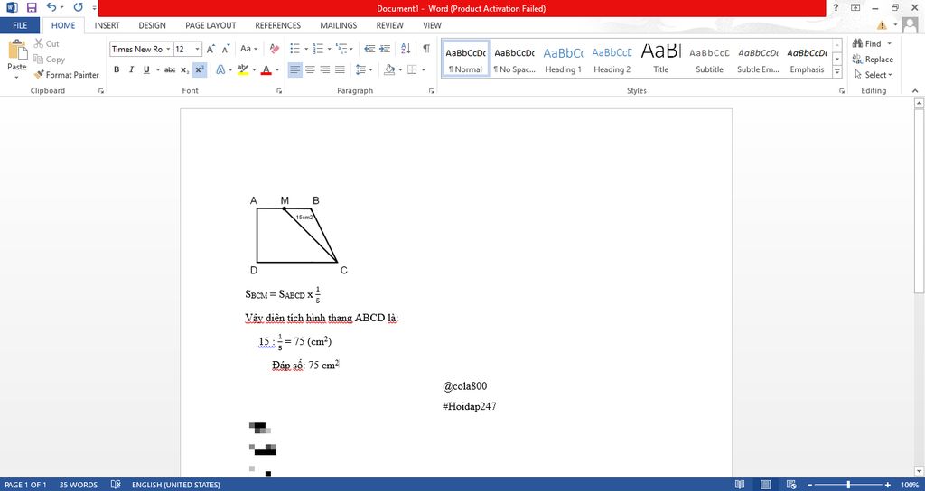Open the proofing errors status icon

pos(117,485)
